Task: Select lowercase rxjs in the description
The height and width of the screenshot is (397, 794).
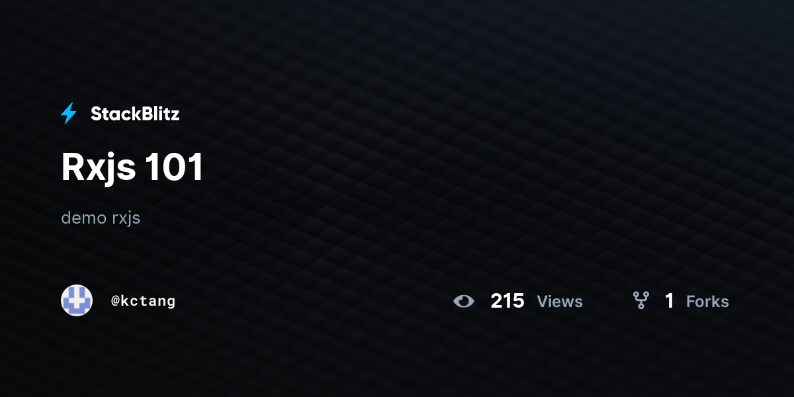Action: click(x=126, y=218)
